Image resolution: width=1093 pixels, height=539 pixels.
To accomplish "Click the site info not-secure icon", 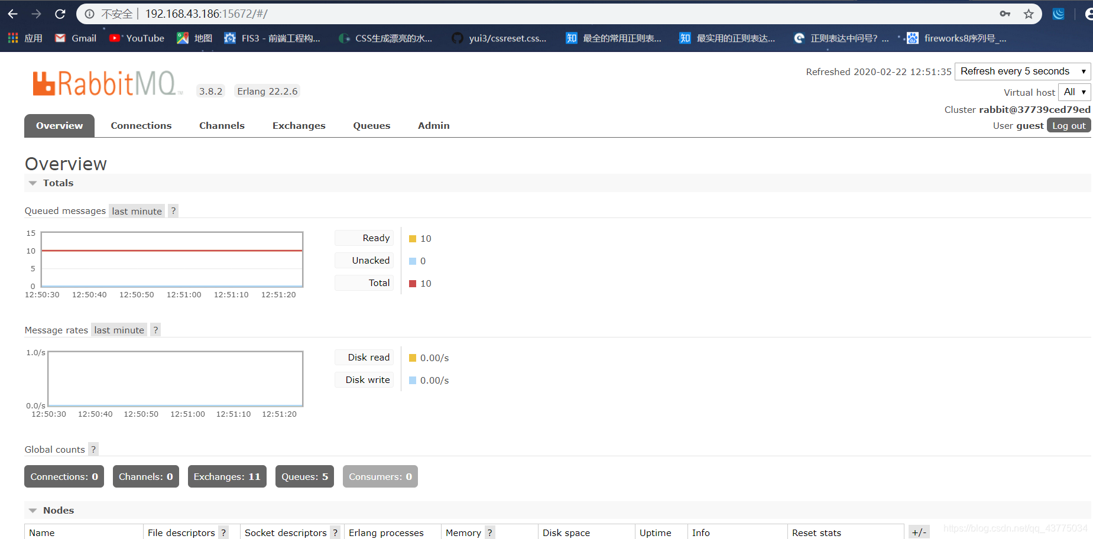I will [x=89, y=14].
